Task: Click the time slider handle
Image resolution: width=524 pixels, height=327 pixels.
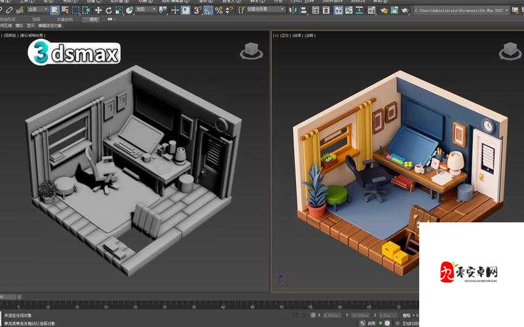Action: (10, 296)
